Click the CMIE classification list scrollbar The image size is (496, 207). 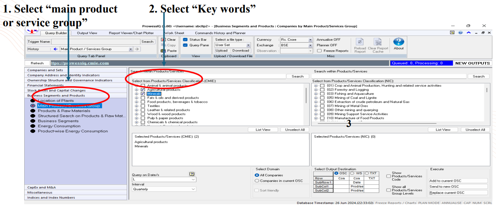[x=306, y=97]
